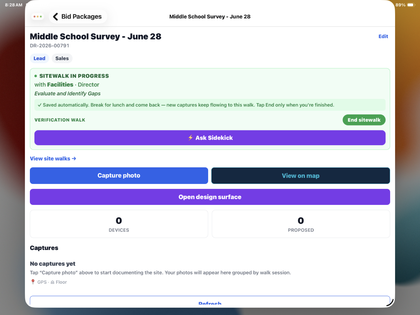Open View on map
Image resolution: width=420 pixels, height=315 pixels.
coord(301,175)
